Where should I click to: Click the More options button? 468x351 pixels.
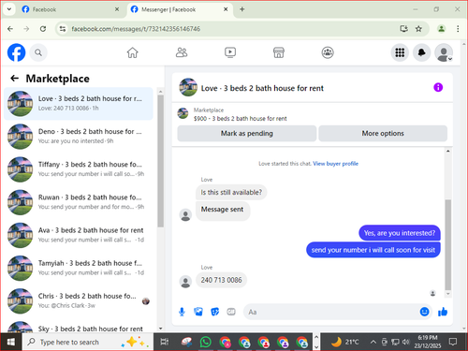point(383,134)
